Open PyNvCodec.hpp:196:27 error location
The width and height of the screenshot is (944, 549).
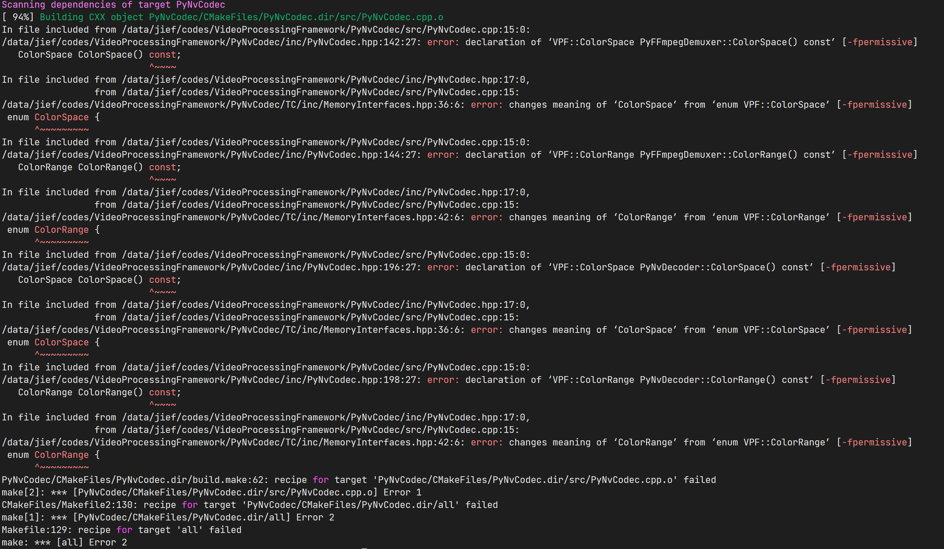pos(210,267)
